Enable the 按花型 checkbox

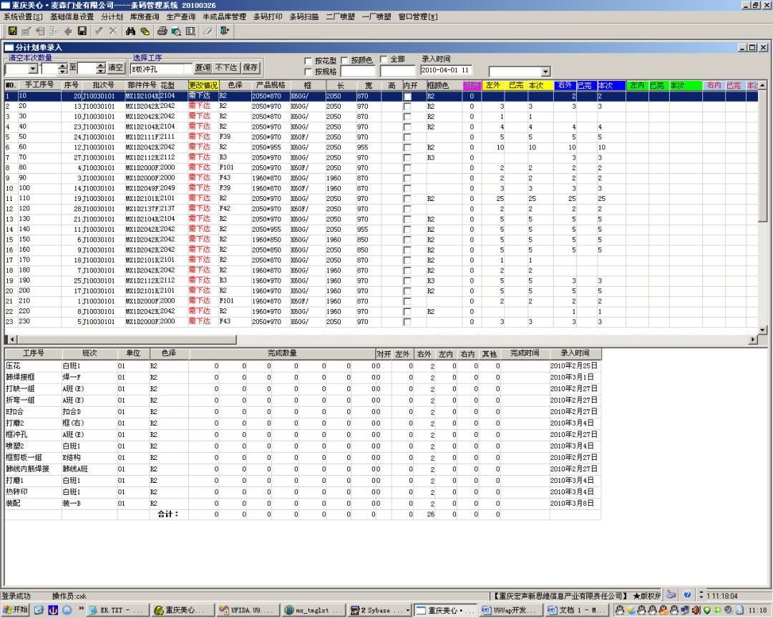308,61
